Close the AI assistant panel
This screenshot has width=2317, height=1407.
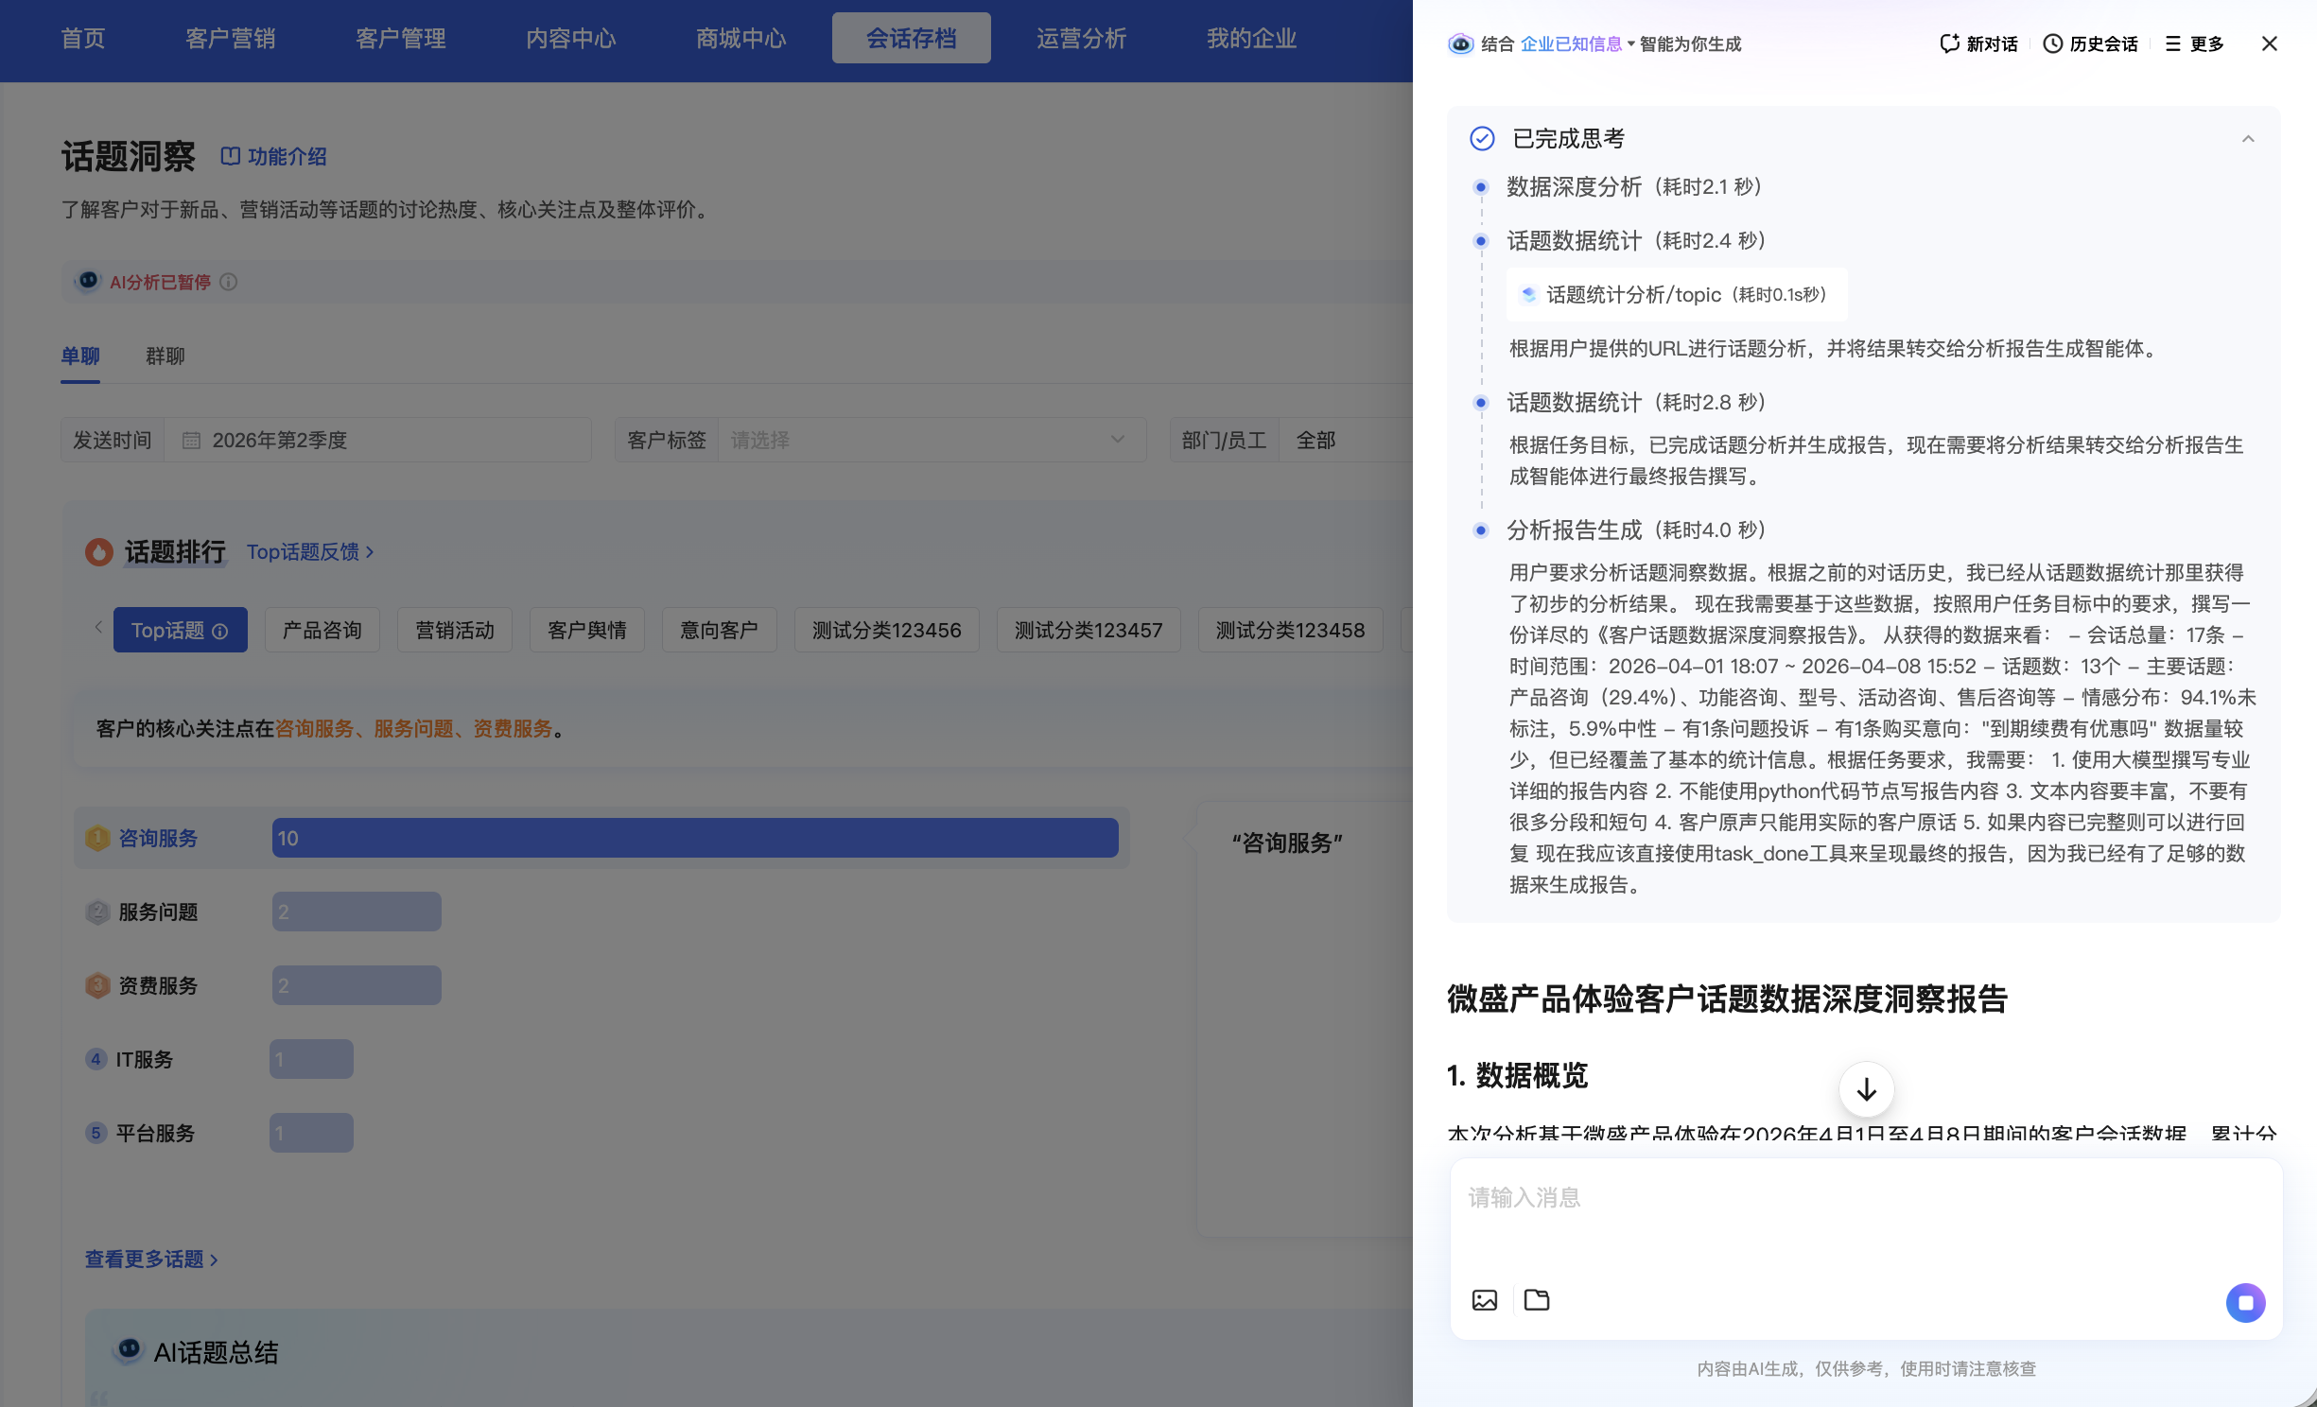point(2269,43)
